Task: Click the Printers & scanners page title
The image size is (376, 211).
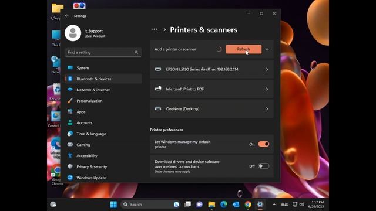Action: coord(204,30)
